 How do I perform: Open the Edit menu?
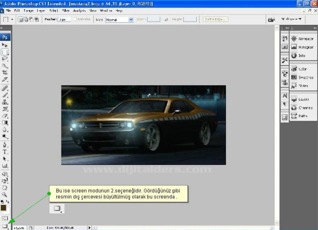17,11
